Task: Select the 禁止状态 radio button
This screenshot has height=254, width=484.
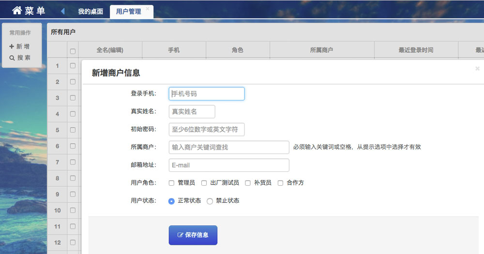Action: [x=210, y=201]
